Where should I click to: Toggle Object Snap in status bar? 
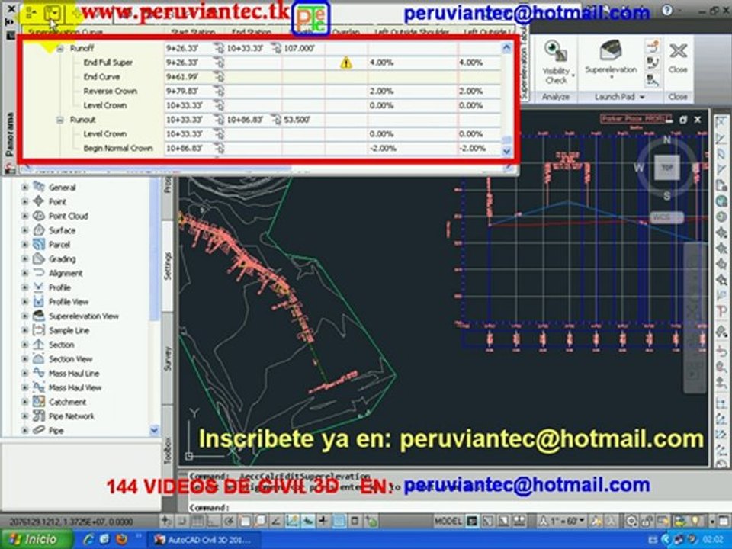245,521
